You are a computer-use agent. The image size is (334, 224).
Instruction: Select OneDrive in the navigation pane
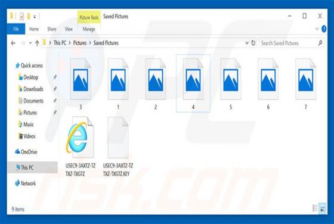26,152
